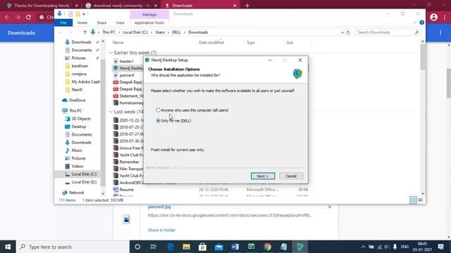Open File Explorer from taskbar
451x253 pixels.
pyautogui.click(x=186, y=247)
